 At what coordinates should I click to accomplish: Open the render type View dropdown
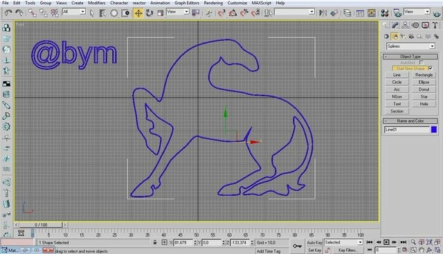[417, 12]
